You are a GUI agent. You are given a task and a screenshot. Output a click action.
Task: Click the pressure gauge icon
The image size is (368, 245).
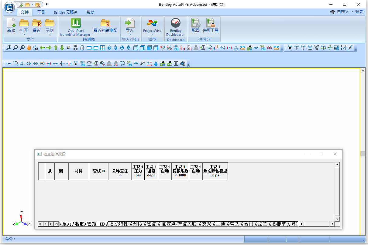point(189,48)
